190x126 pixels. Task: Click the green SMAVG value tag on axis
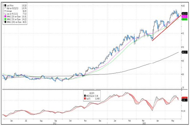tap(184, 19)
